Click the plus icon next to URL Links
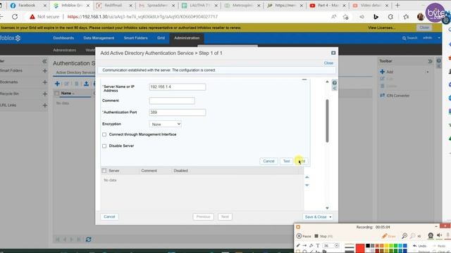 45,105
